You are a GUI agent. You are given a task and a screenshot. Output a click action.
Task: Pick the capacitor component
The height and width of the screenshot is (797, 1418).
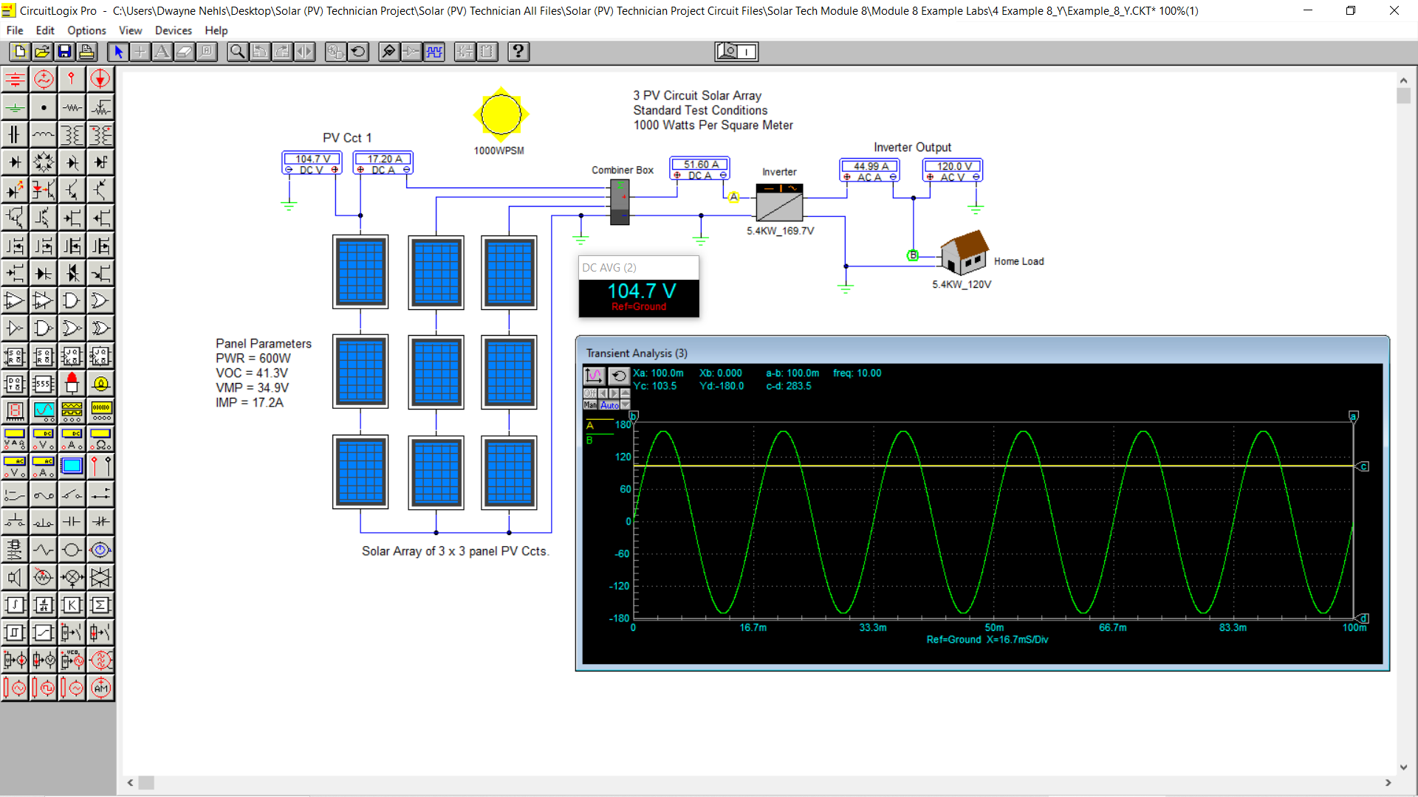click(x=15, y=134)
